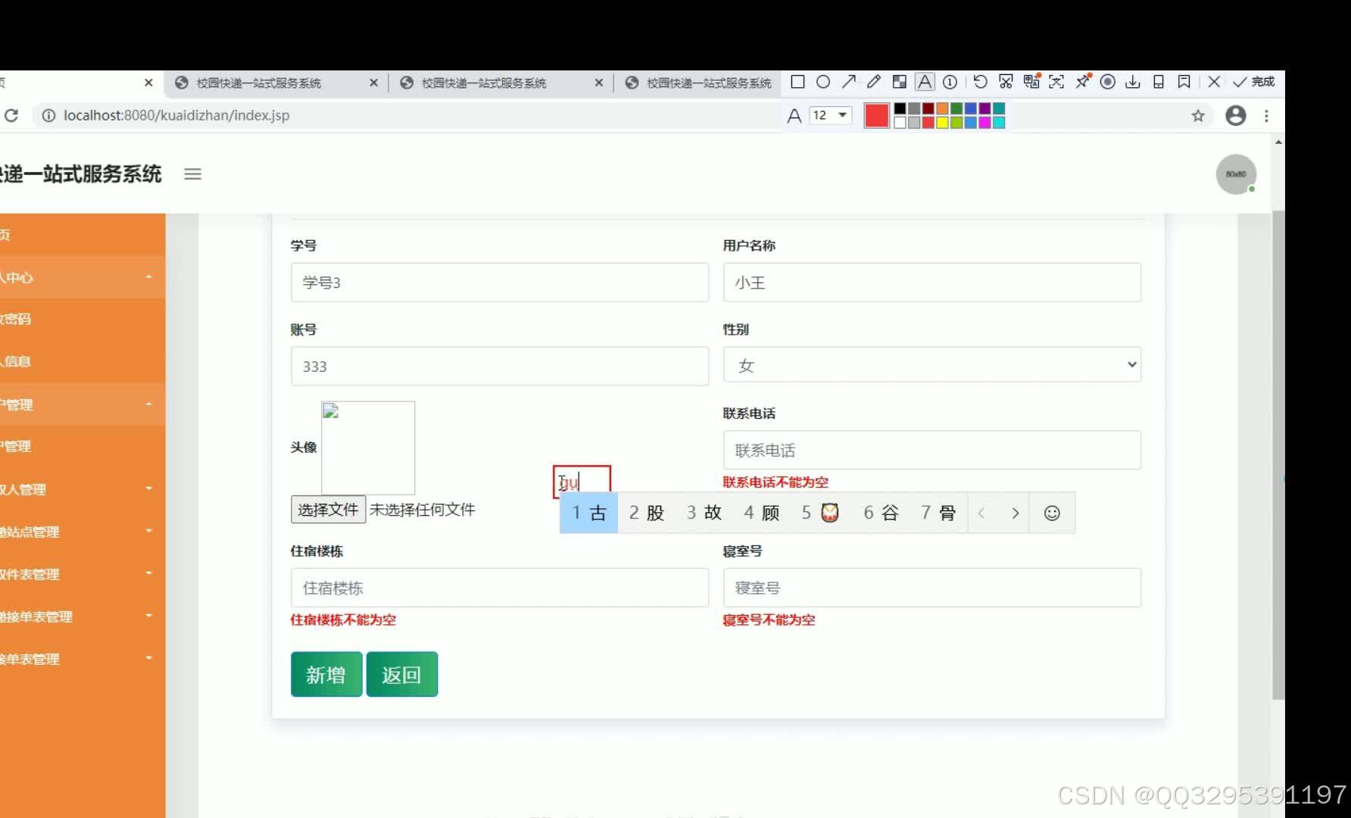Click the user avatar in header
Screen dimensions: 1351x818
1236,174
